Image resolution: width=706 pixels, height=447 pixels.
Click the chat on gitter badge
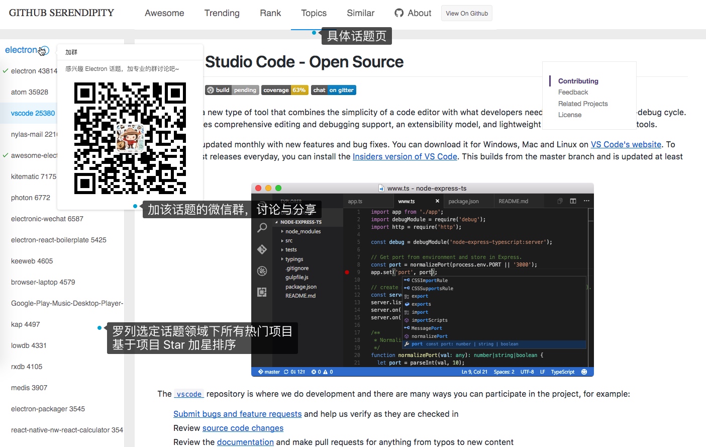click(334, 90)
